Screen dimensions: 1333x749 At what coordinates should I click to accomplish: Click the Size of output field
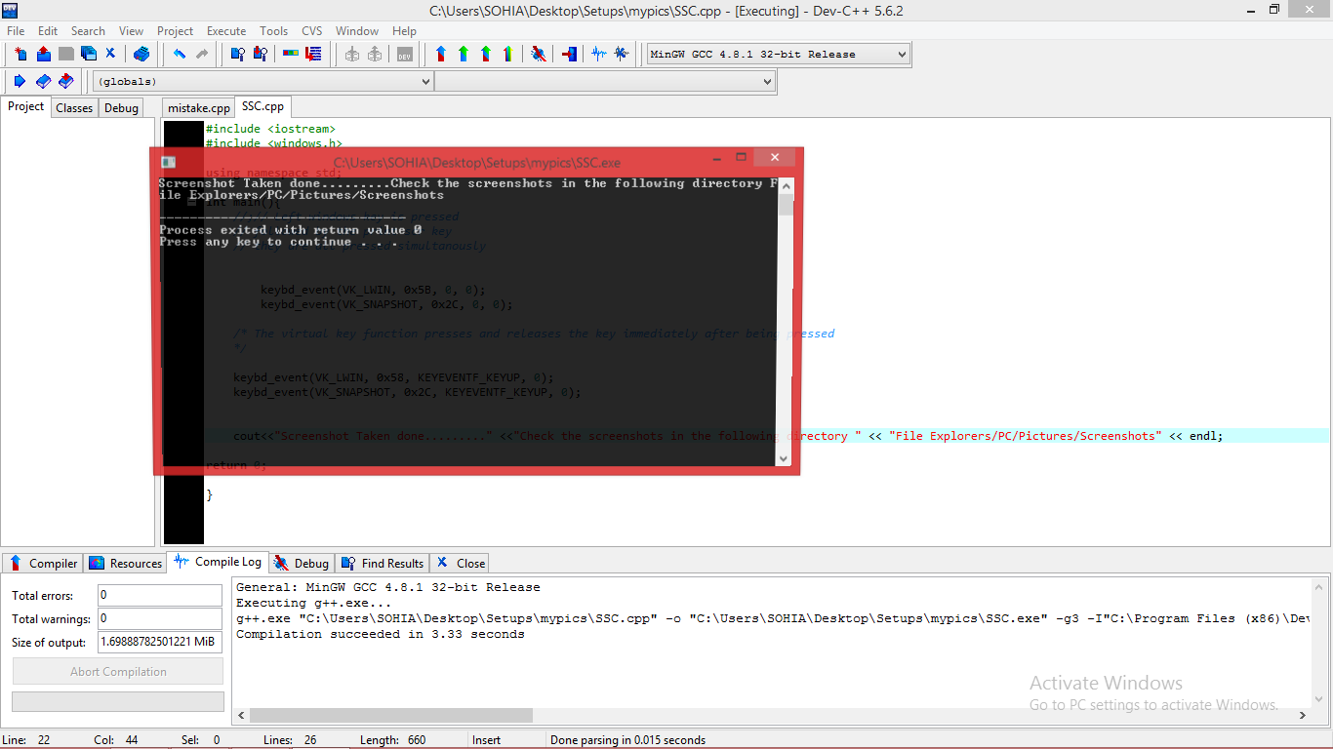click(160, 642)
